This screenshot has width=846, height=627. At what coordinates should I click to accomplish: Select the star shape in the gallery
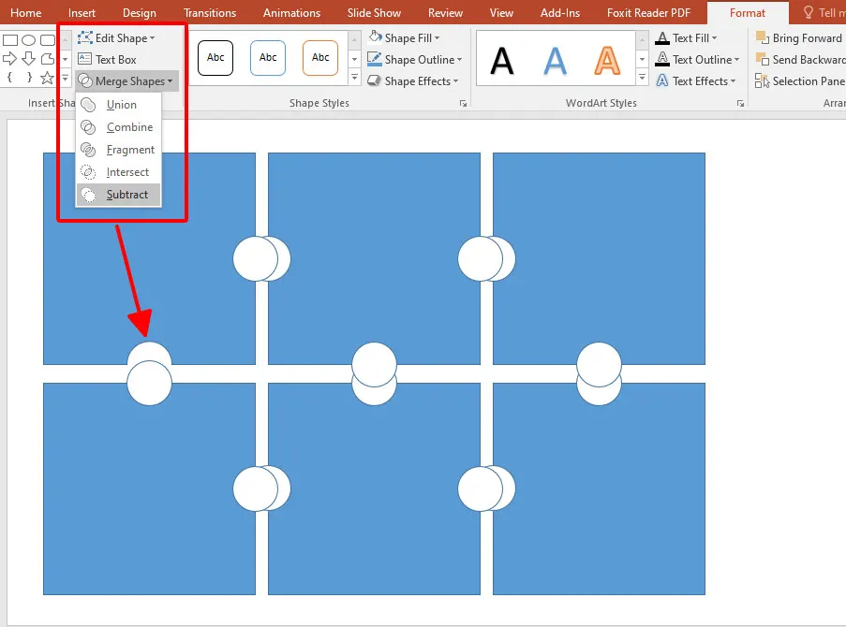coord(47,78)
